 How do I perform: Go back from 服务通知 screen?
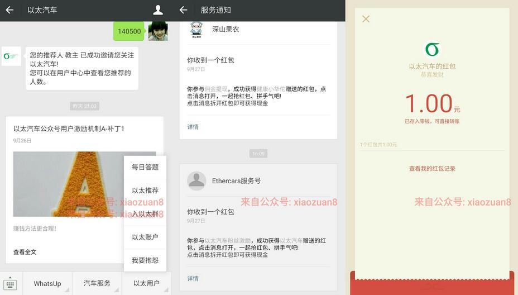(183, 10)
